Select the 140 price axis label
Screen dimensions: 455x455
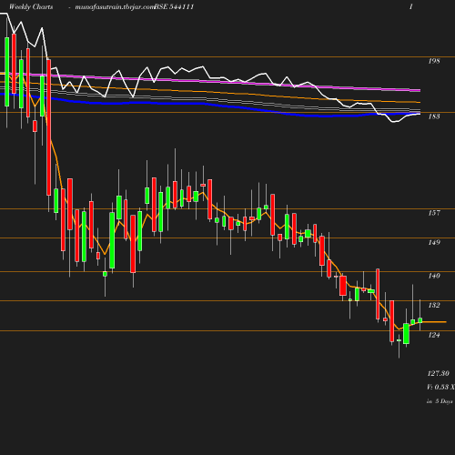(434, 276)
